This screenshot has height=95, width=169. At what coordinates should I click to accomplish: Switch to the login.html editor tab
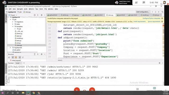tap(133, 15)
